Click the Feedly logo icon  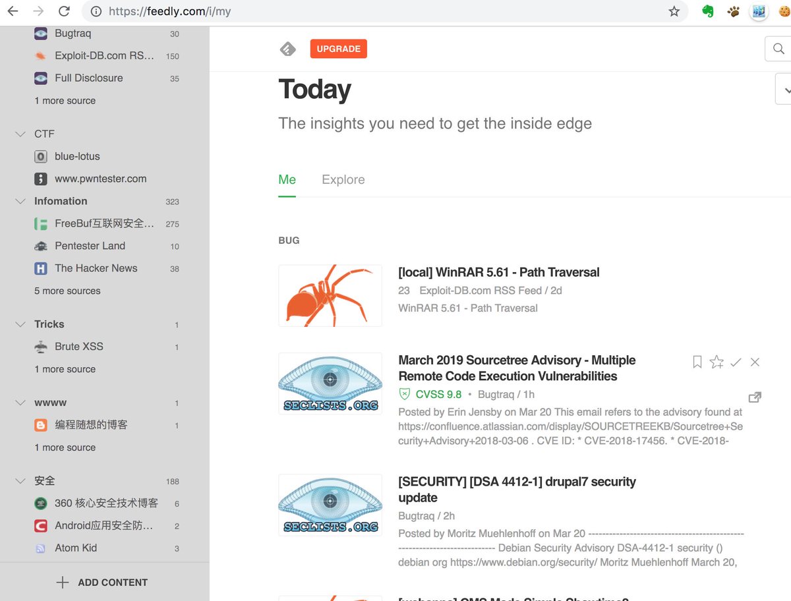287,49
